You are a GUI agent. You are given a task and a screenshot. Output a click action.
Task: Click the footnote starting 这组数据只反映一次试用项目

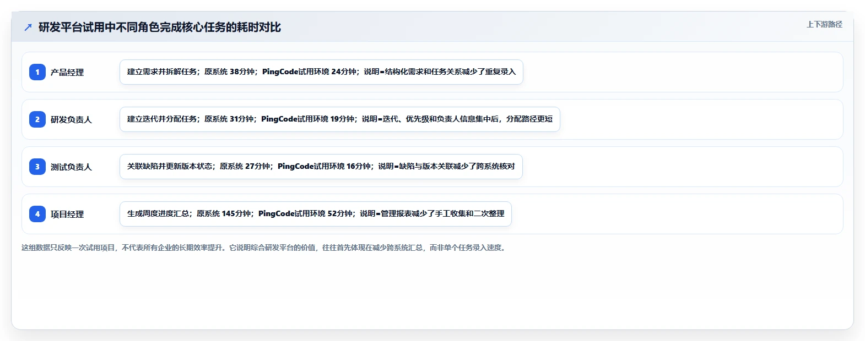click(265, 248)
